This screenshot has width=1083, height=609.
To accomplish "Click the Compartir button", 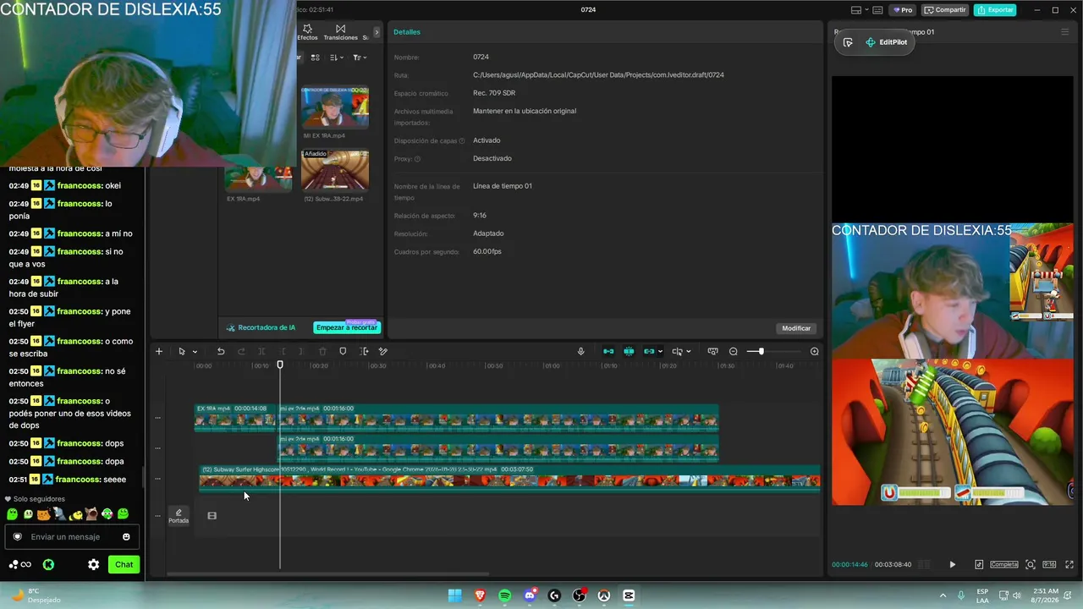I will point(945,10).
